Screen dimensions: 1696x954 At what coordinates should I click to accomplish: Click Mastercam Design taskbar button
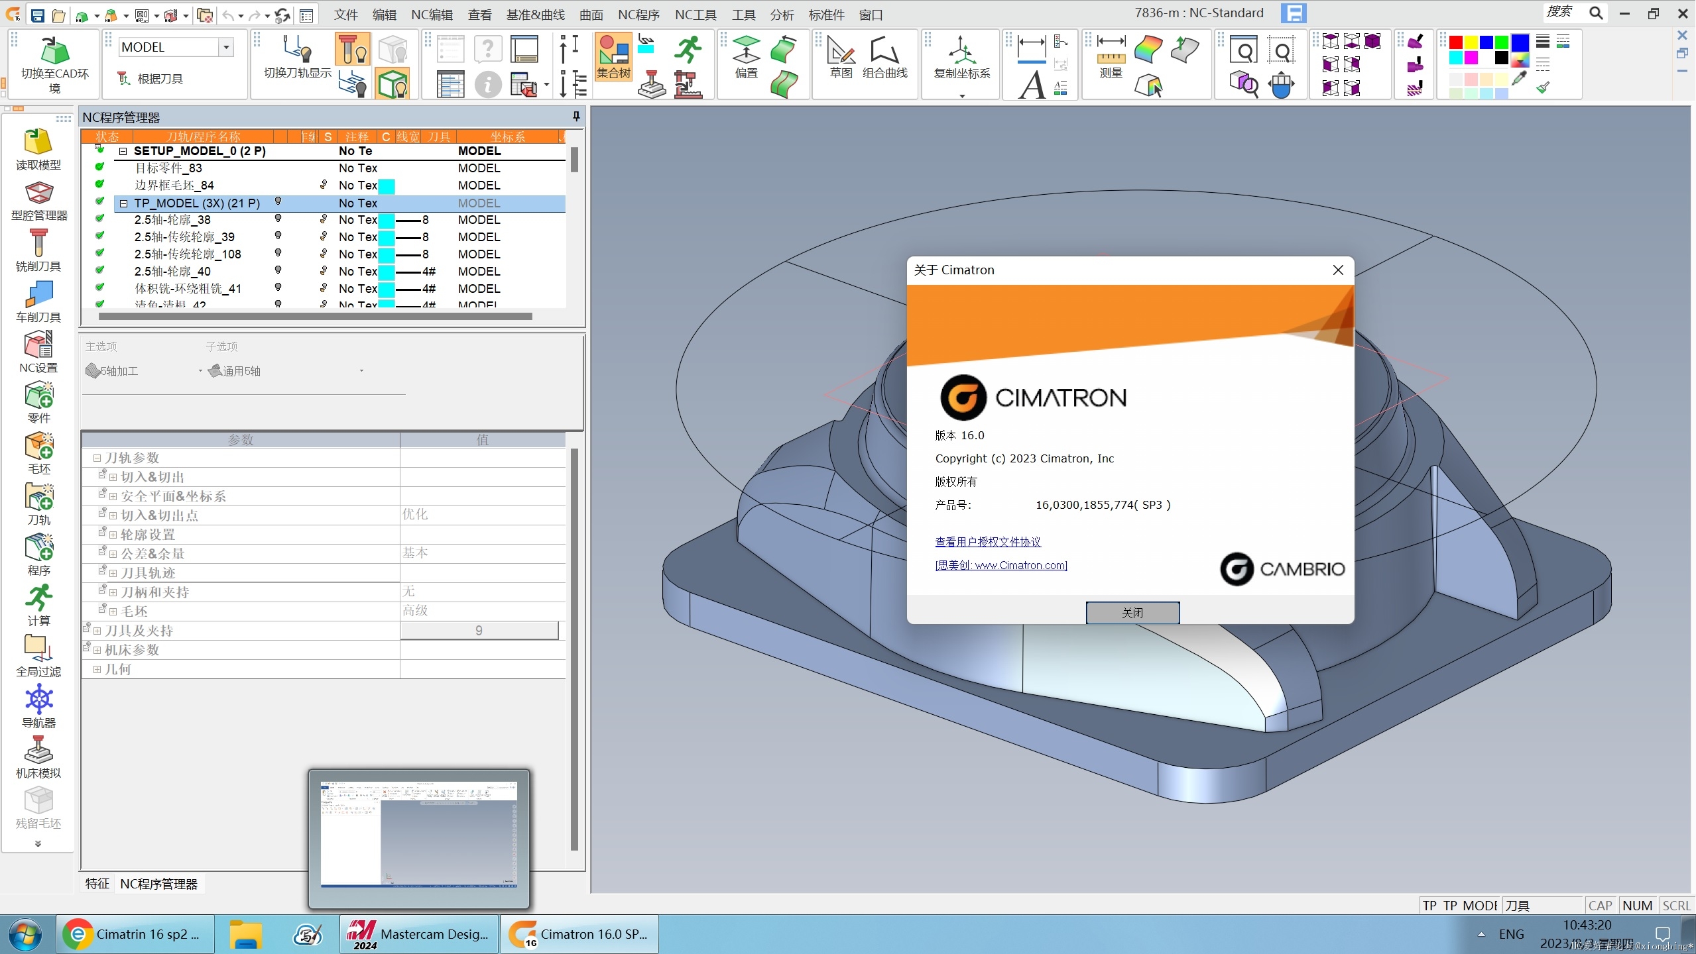coord(418,934)
